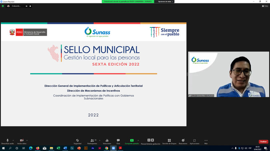Stop recording via top-left stop button
The image size is (270, 151).
tap(30, 6)
